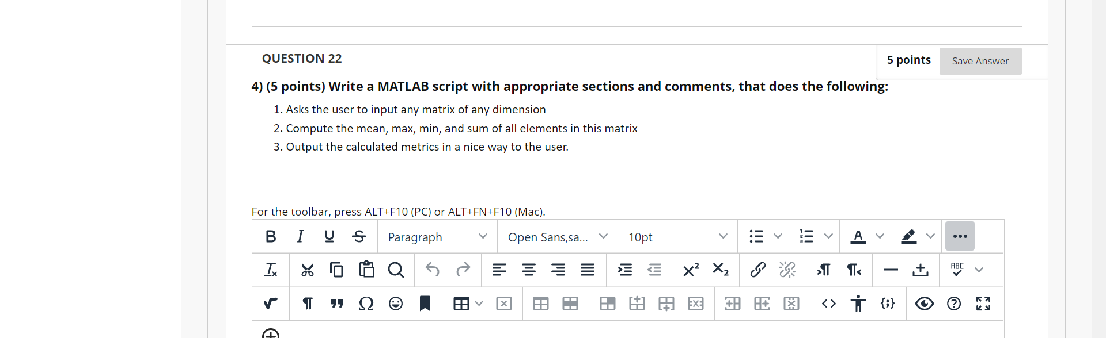Click the paste clipboard icon

(366, 270)
